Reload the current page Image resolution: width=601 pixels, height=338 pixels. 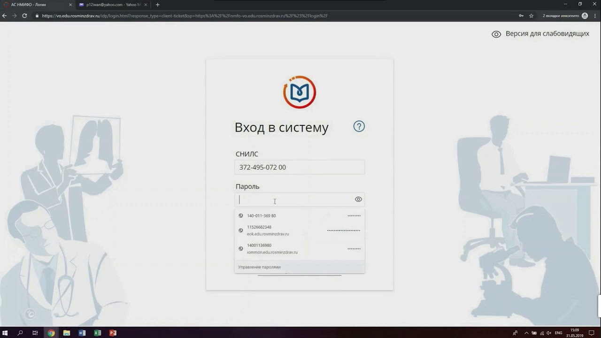coord(24,15)
